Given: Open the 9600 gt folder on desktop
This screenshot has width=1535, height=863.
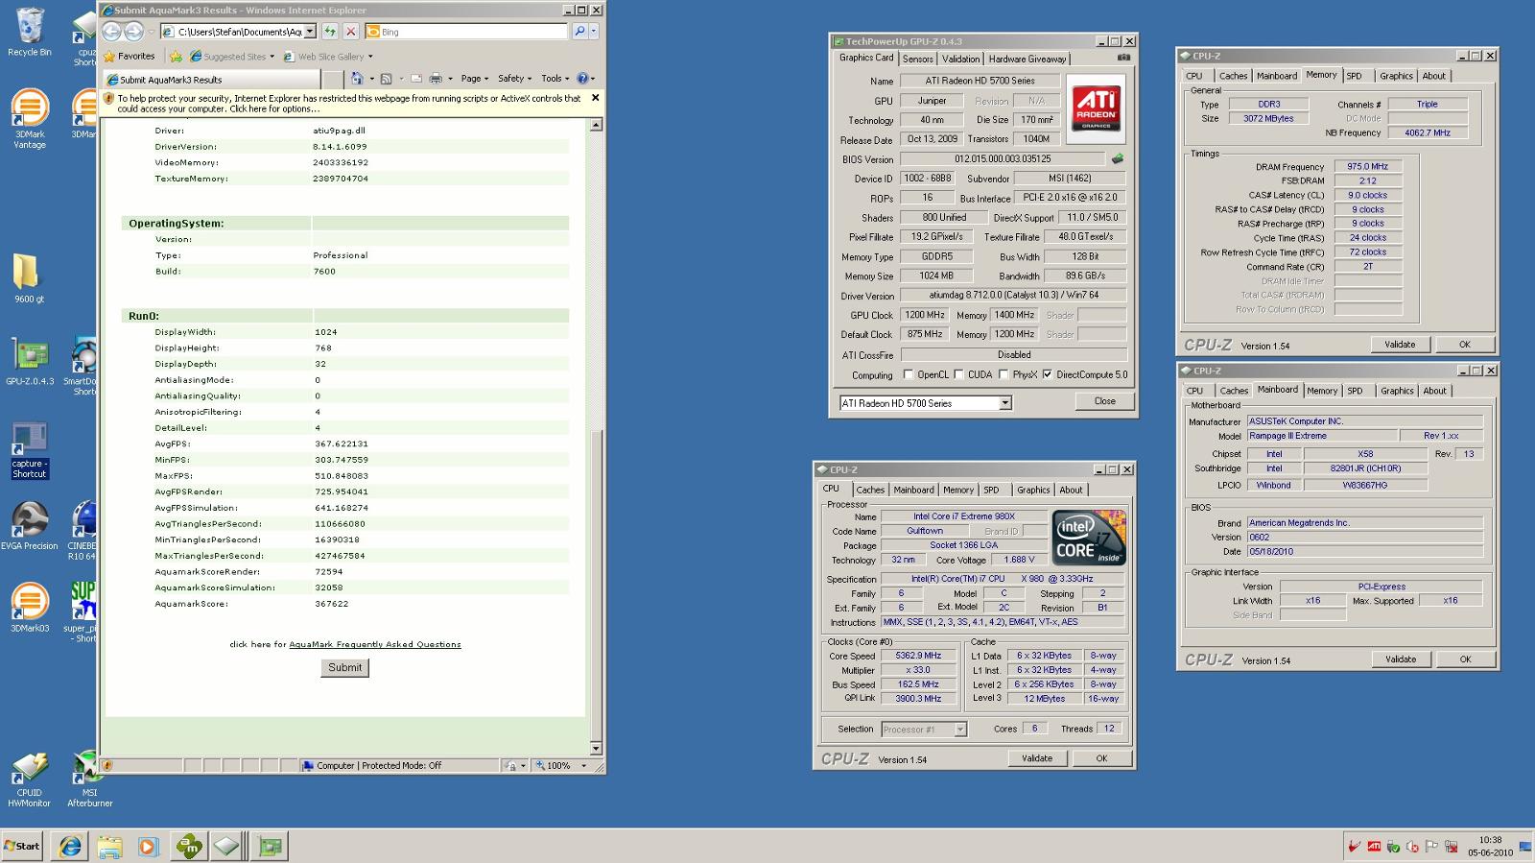Looking at the screenshot, I should tap(29, 279).
